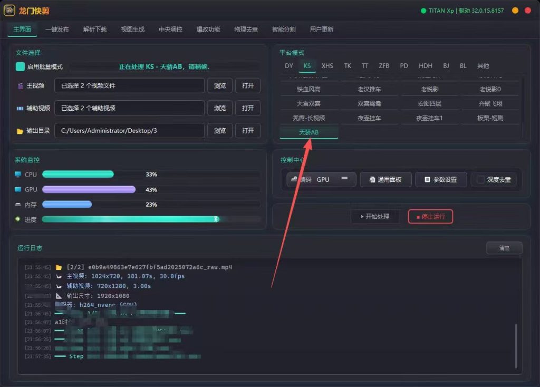
Task: Click the 龙门快剪 app logo icon
Action: pos(9,11)
